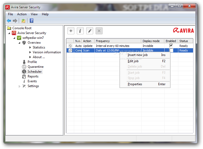Viewport: 203px width, 149px height.
Task: Click the clipboard icon next to Reports
Action: [x=24, y=76]
